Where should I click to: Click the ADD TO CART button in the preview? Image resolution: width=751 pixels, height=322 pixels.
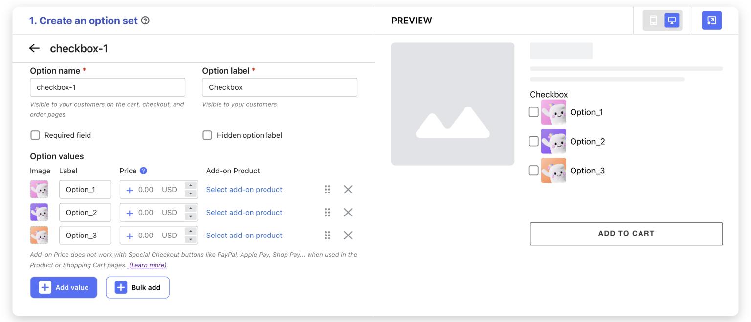click(626, 234)
